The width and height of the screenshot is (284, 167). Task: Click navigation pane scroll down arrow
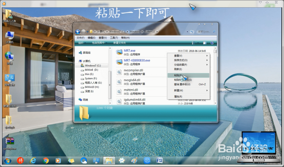110,103
